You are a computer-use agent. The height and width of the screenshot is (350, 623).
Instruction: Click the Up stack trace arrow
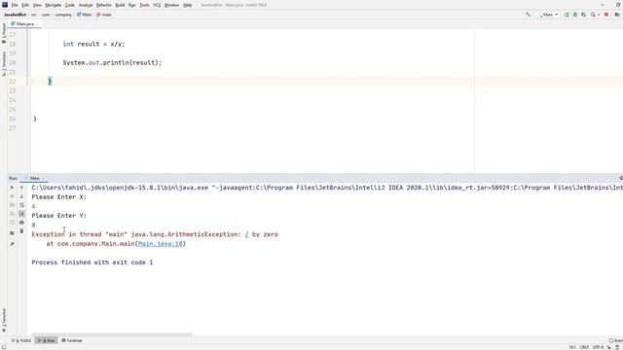click(x=21, y=188)
